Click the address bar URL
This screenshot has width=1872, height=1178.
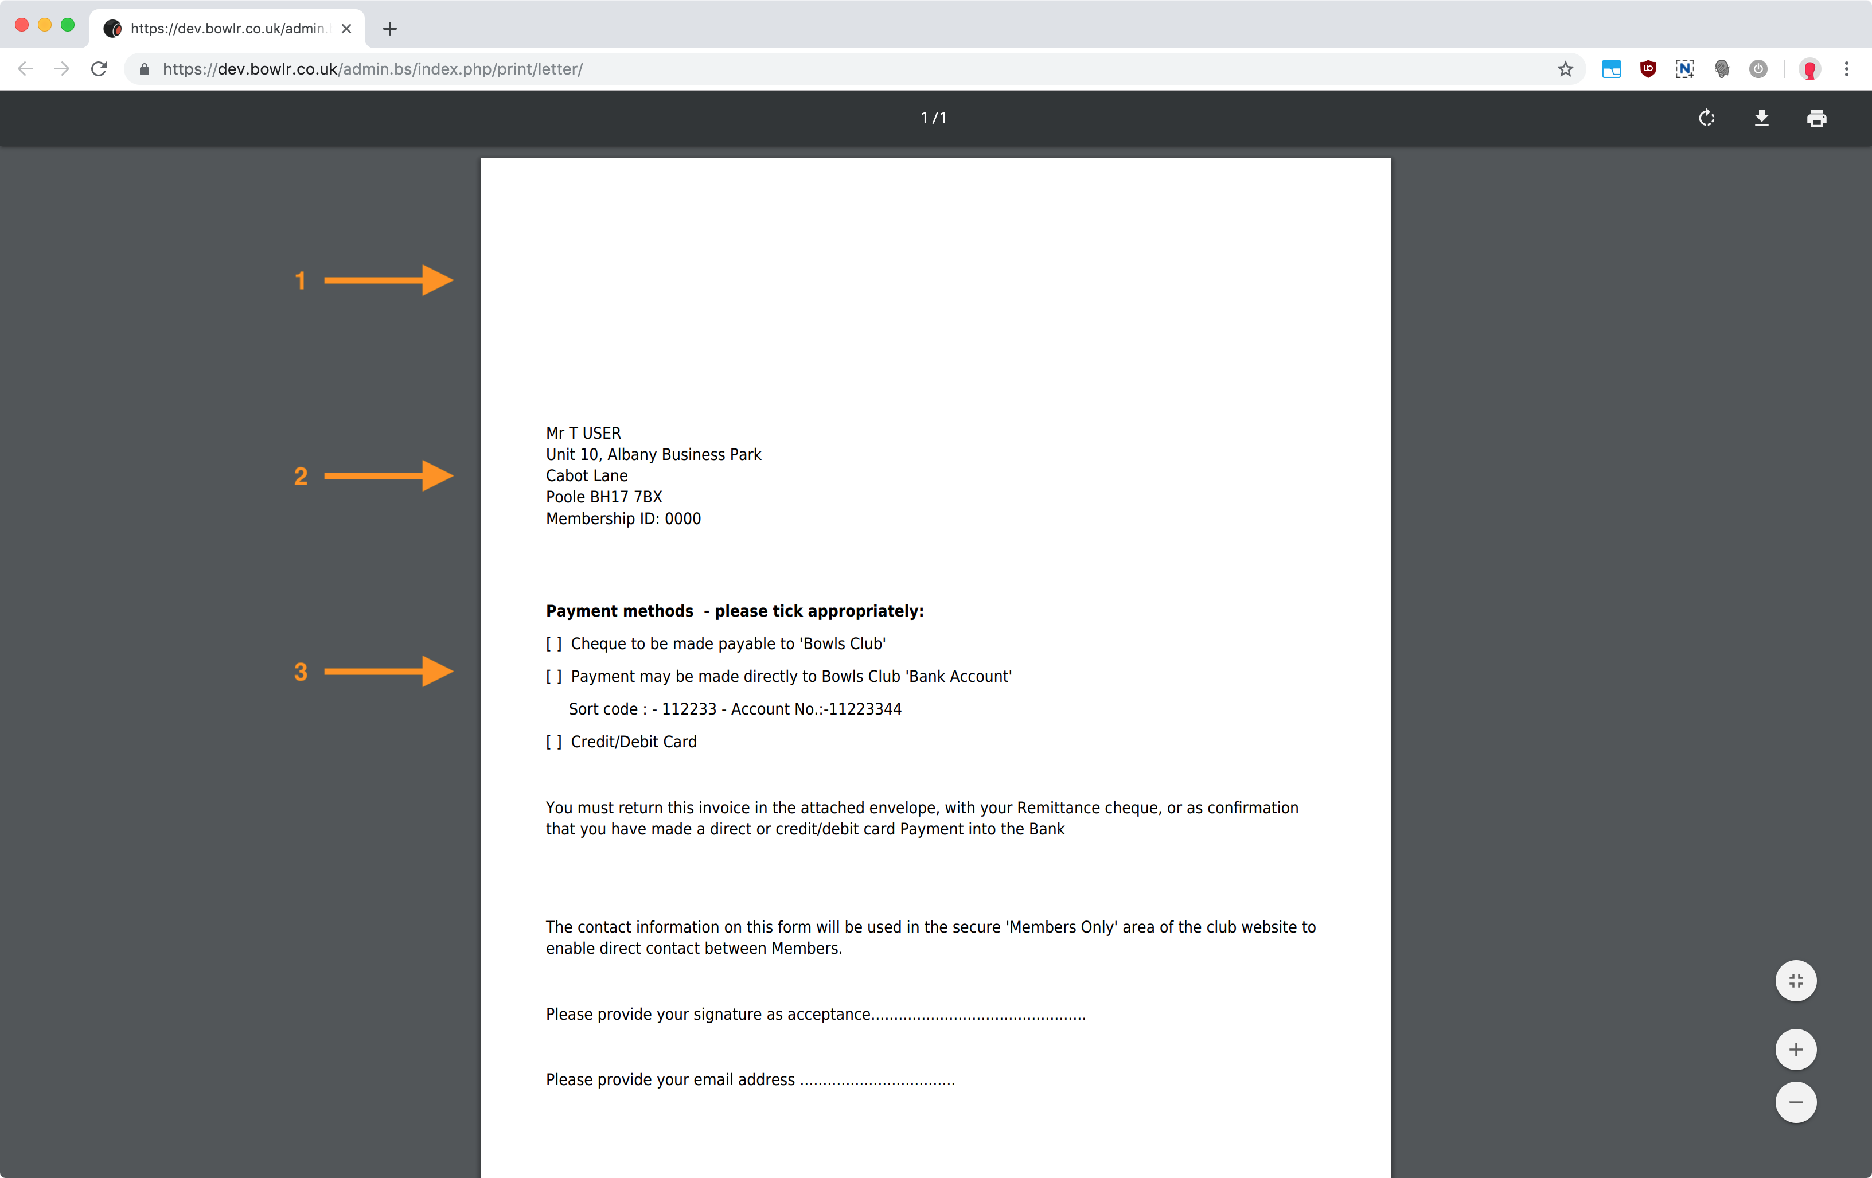(373, 69)
